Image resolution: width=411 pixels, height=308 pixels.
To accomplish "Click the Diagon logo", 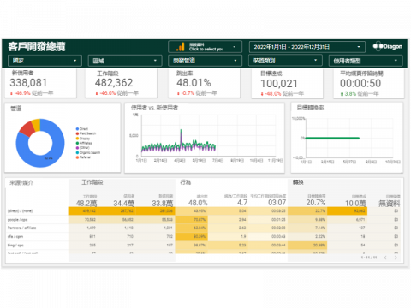I will tap(388, 46).
